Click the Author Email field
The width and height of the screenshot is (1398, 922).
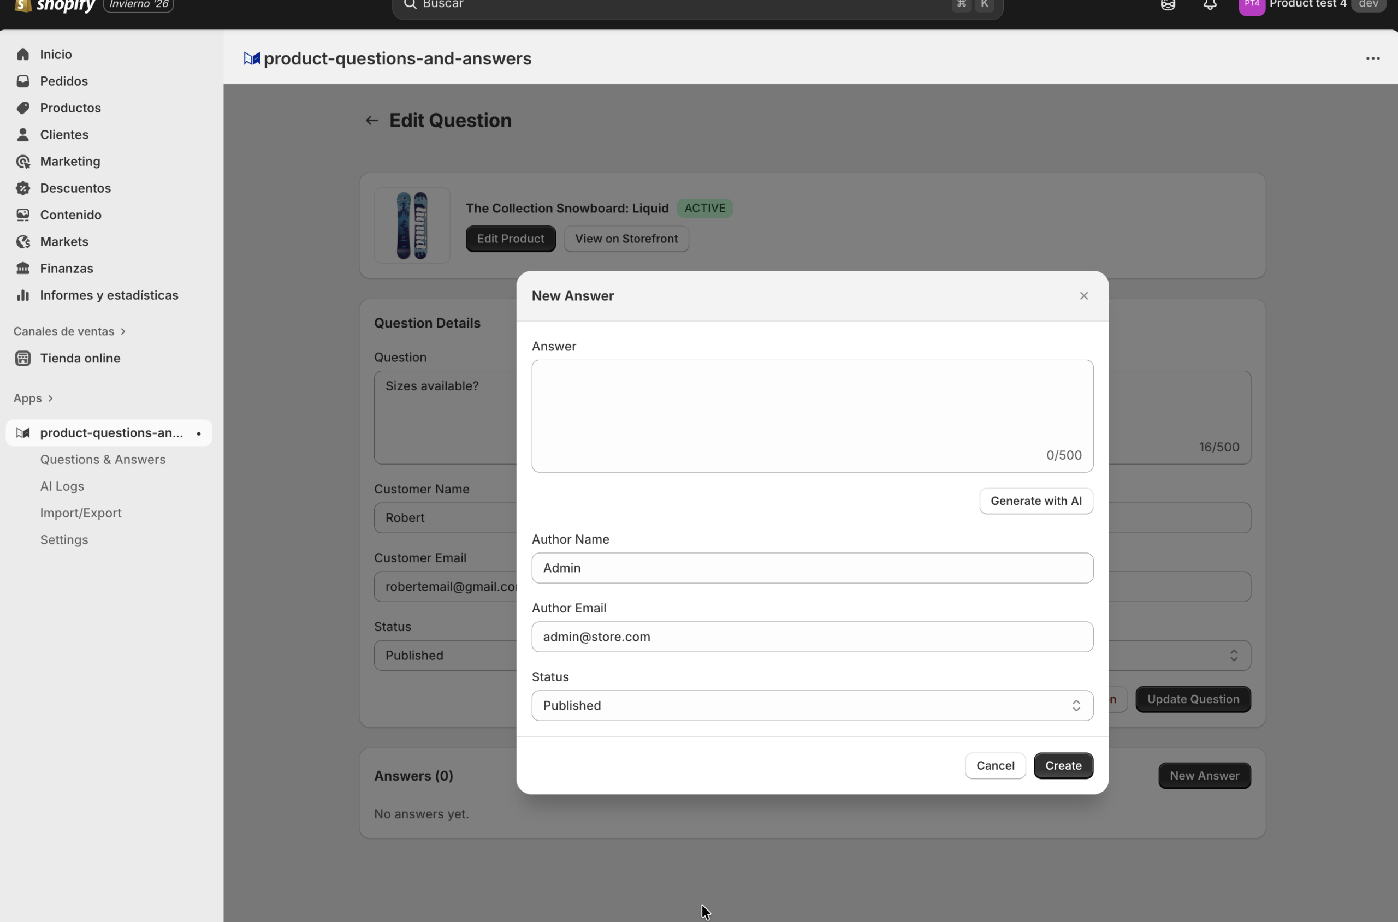[x=811, y=637]
